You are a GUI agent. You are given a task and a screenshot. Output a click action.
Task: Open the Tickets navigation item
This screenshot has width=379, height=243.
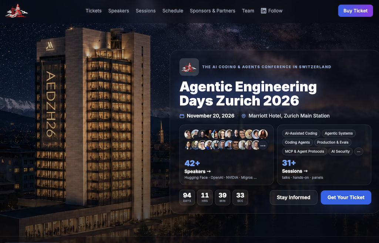point(94,11)
